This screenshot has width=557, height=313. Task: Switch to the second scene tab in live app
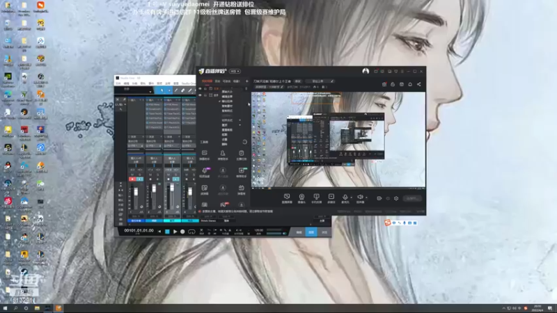tap(217, 81)
